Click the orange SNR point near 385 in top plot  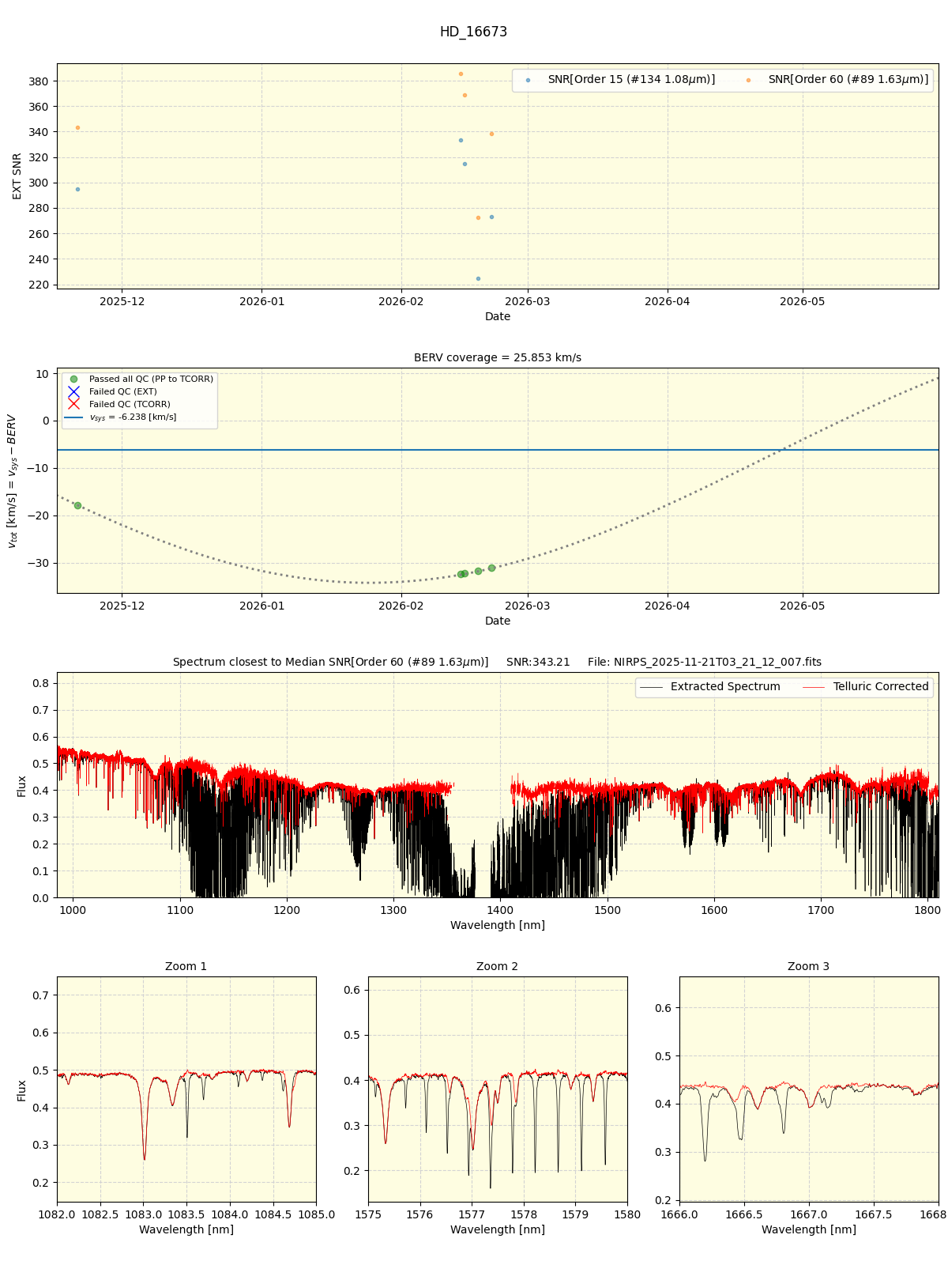pos(461,74)
